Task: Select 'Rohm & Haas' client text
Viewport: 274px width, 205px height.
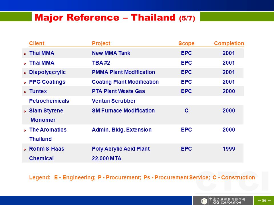Action: [x=47, y=149]
